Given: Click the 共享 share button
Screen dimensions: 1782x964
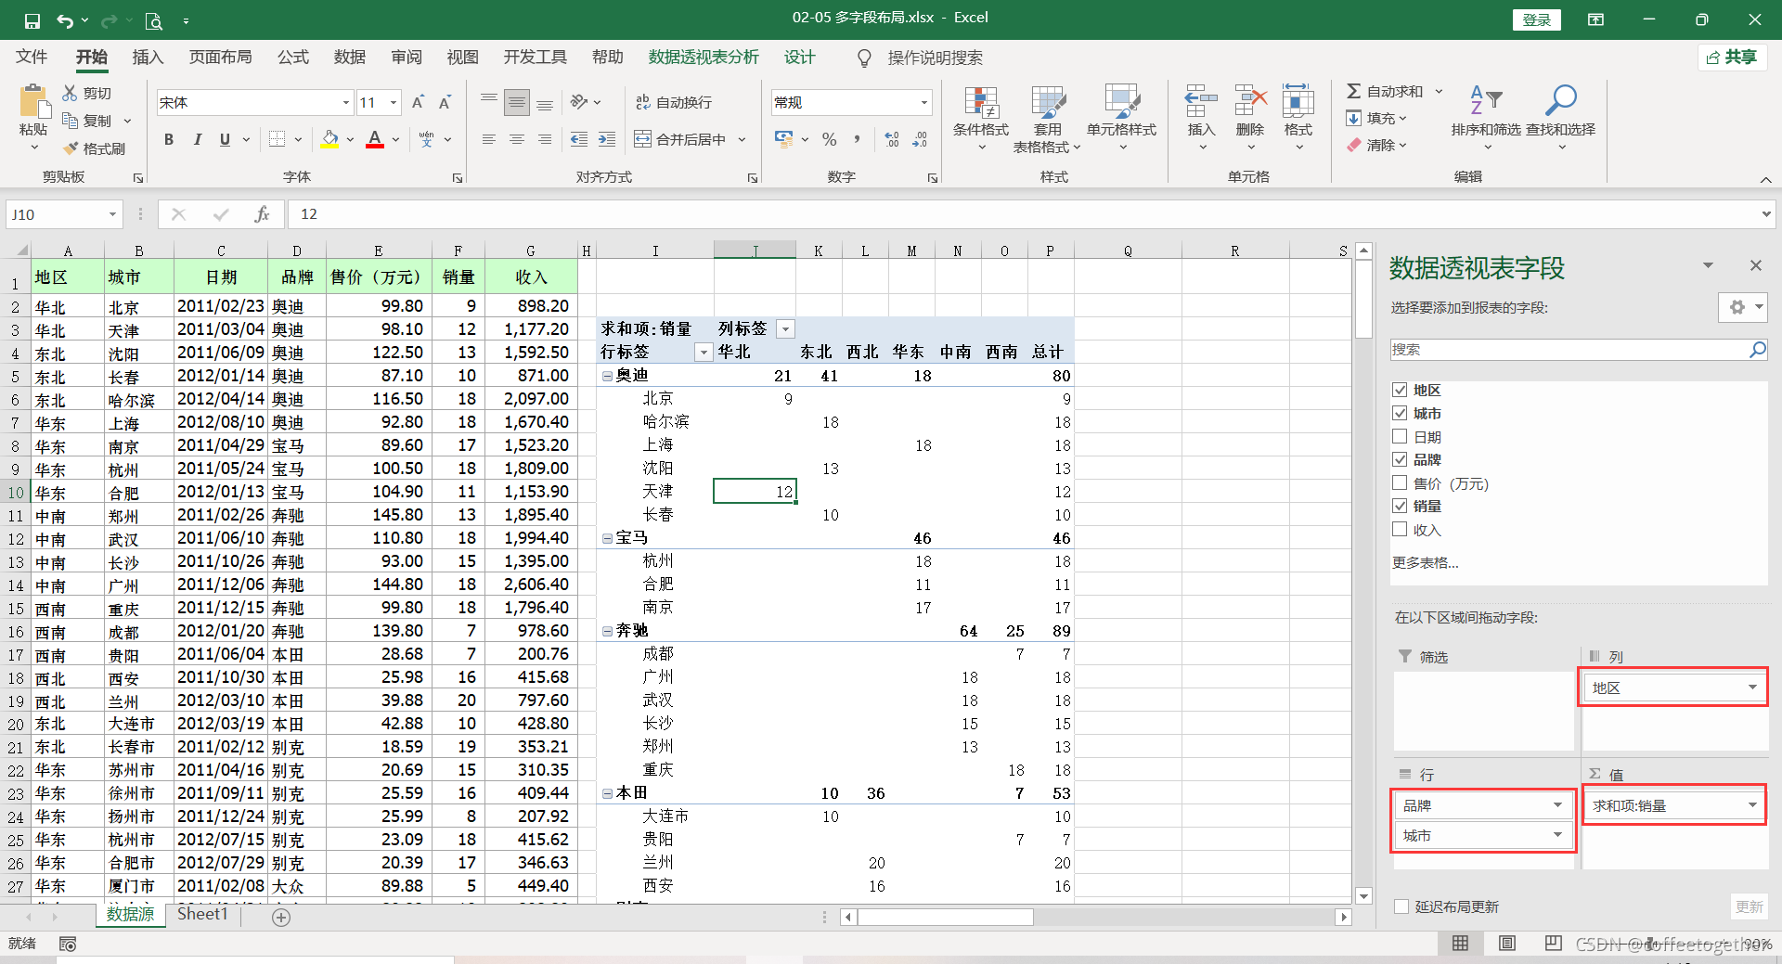Looking at the screenshot, I should click(1732, 58).
